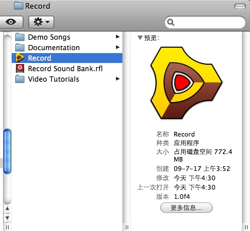Click the 'Demo Songs' name text
The height and width of the screenshot is (231, 250).
(x=49, y=37)
